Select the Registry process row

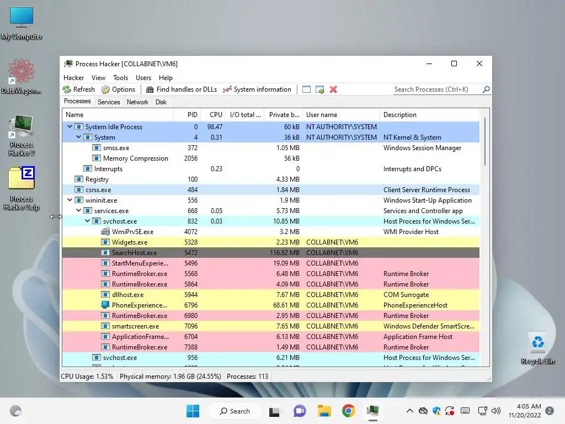pos(270,179)
